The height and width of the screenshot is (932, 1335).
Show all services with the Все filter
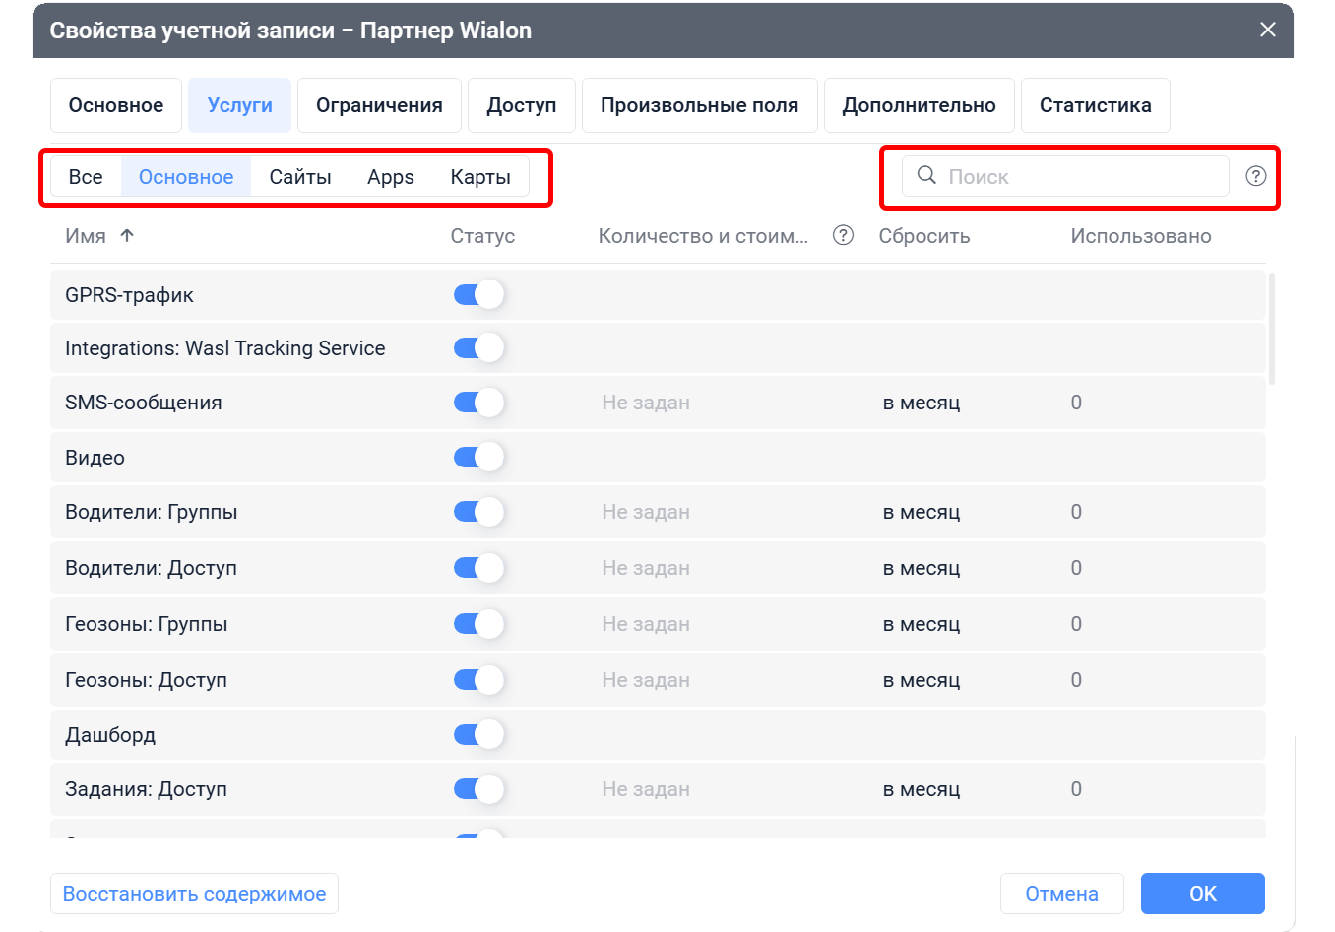point(86,177)
